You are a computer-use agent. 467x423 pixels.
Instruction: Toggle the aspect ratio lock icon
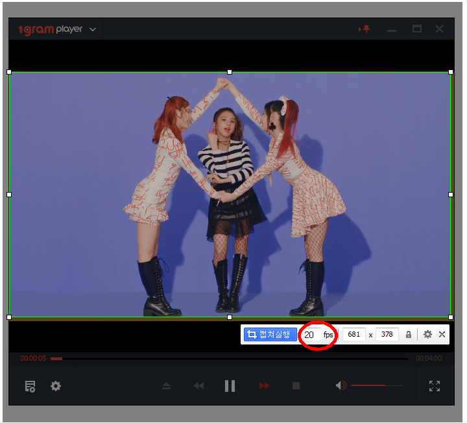click(409, 335)
